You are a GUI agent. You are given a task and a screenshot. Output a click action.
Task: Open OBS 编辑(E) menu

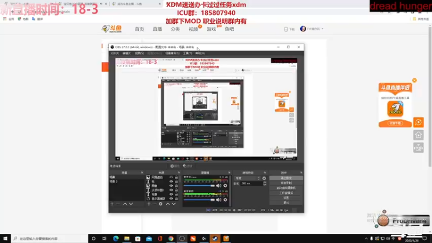point(127,53)
